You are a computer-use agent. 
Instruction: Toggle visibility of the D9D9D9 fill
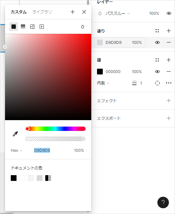(x=157, y=42)
